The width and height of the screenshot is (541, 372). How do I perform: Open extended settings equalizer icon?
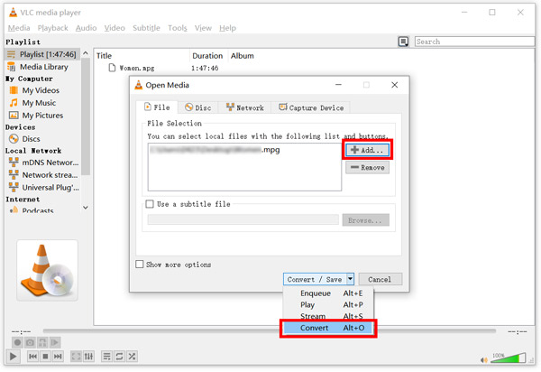click(x=88, y=356)
